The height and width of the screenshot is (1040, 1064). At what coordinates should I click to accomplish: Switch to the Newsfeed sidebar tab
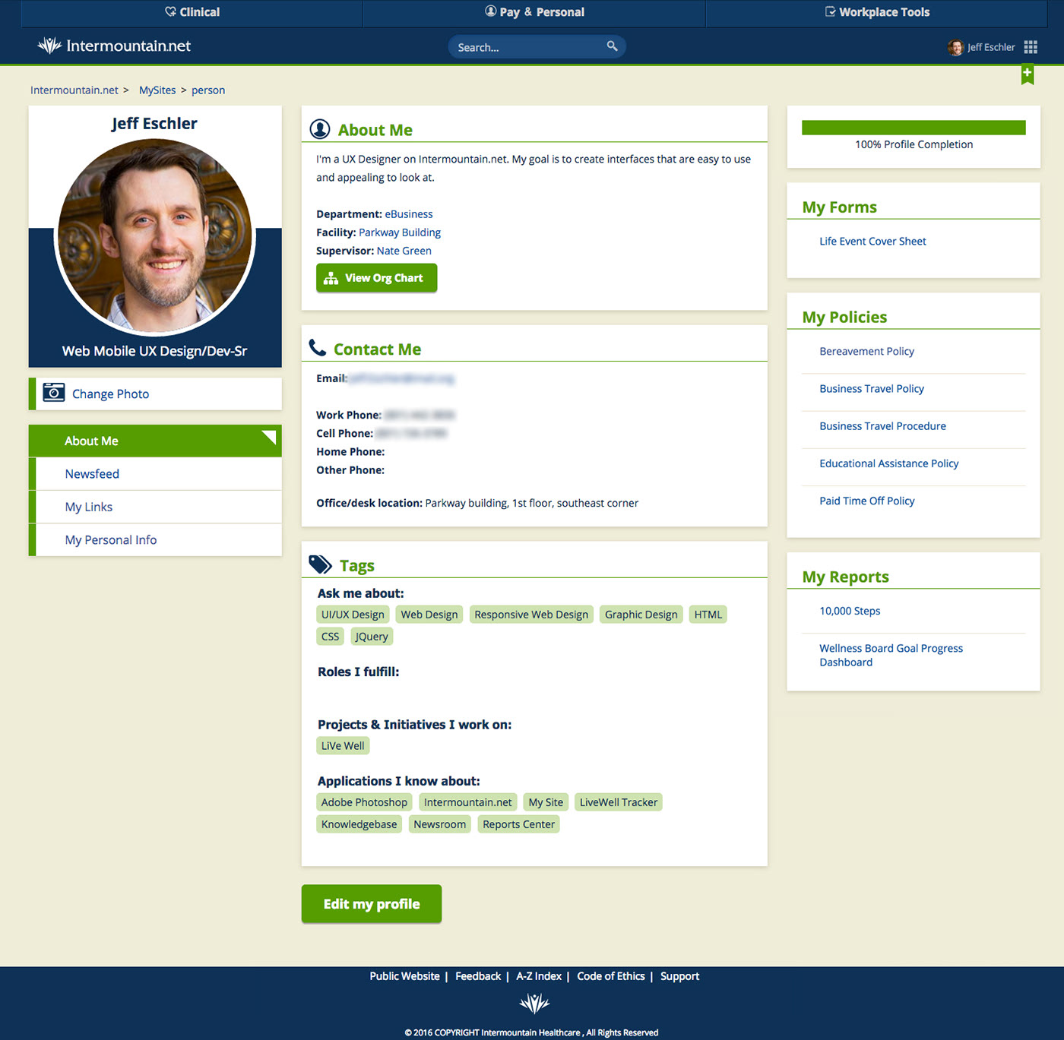[92, 474]
